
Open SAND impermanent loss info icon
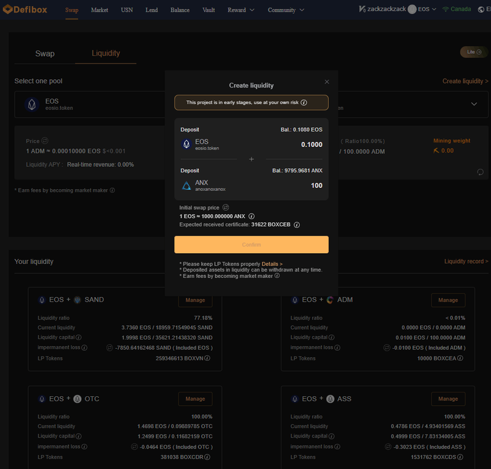pyautogui.click(x=84, y=348)
